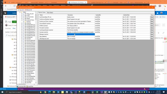
Task: Expand the dbo.Clients table node
Action: coord(22,19)
